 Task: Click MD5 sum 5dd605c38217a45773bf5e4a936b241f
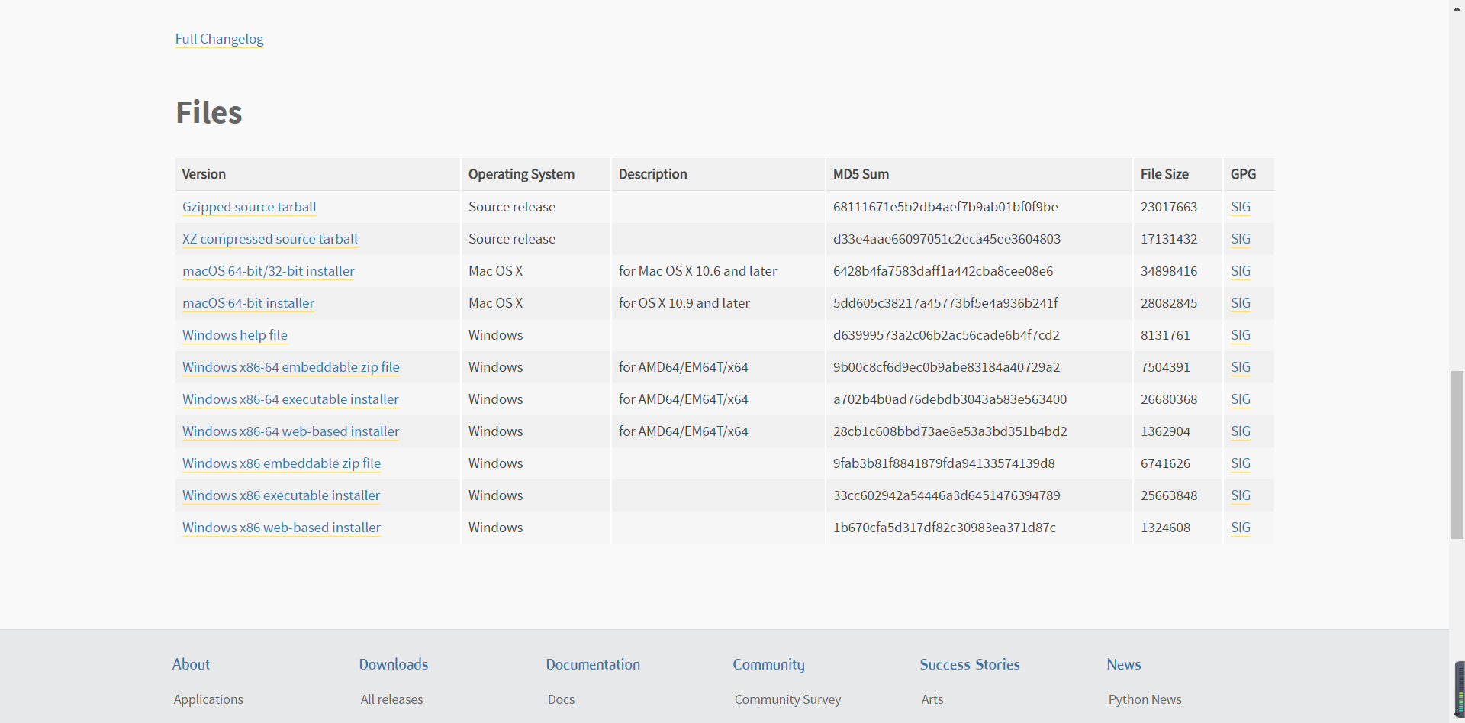(x=945, y=303)
